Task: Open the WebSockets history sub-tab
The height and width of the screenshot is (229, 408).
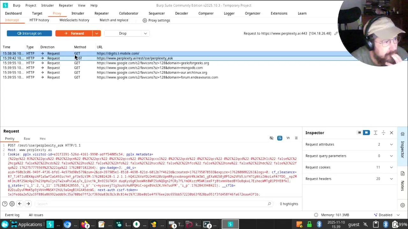Action: (74, 20)
